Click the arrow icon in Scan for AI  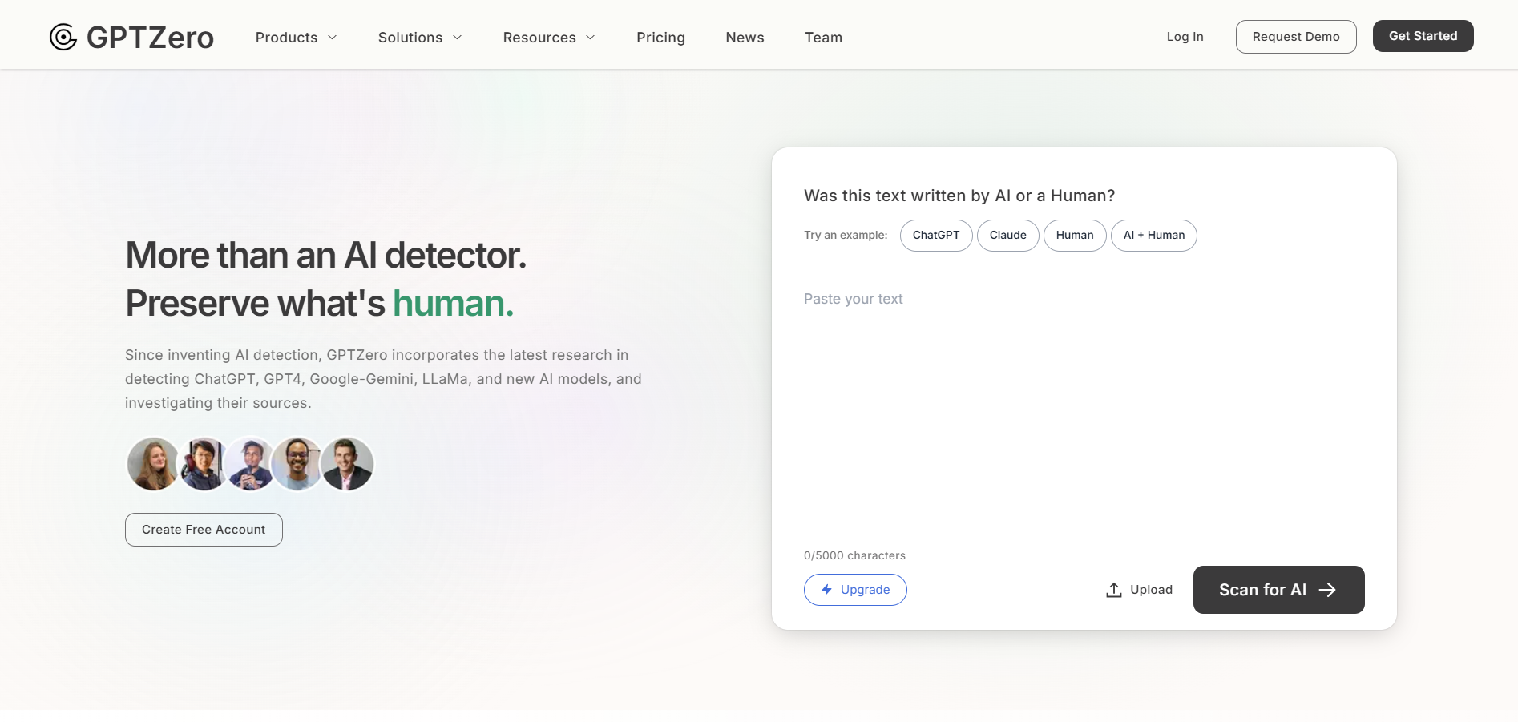tap(1327, 590)
